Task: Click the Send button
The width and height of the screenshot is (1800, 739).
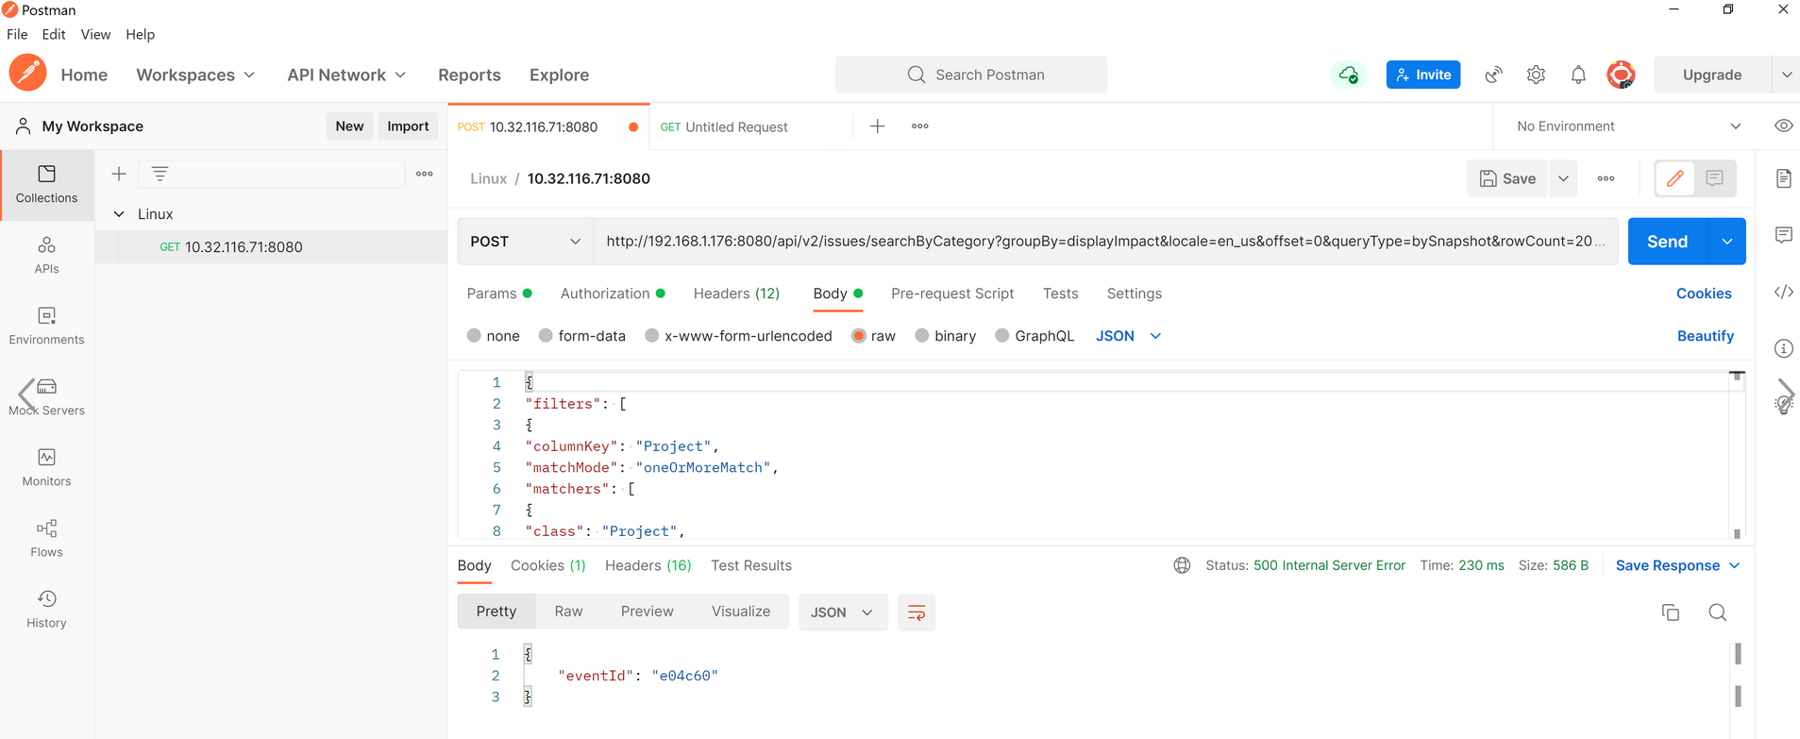Action: (x=1668, y=242)
